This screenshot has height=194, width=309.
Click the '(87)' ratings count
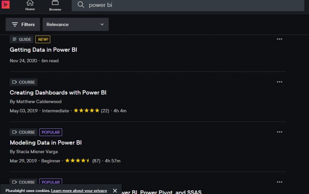(x=96, y=161)
